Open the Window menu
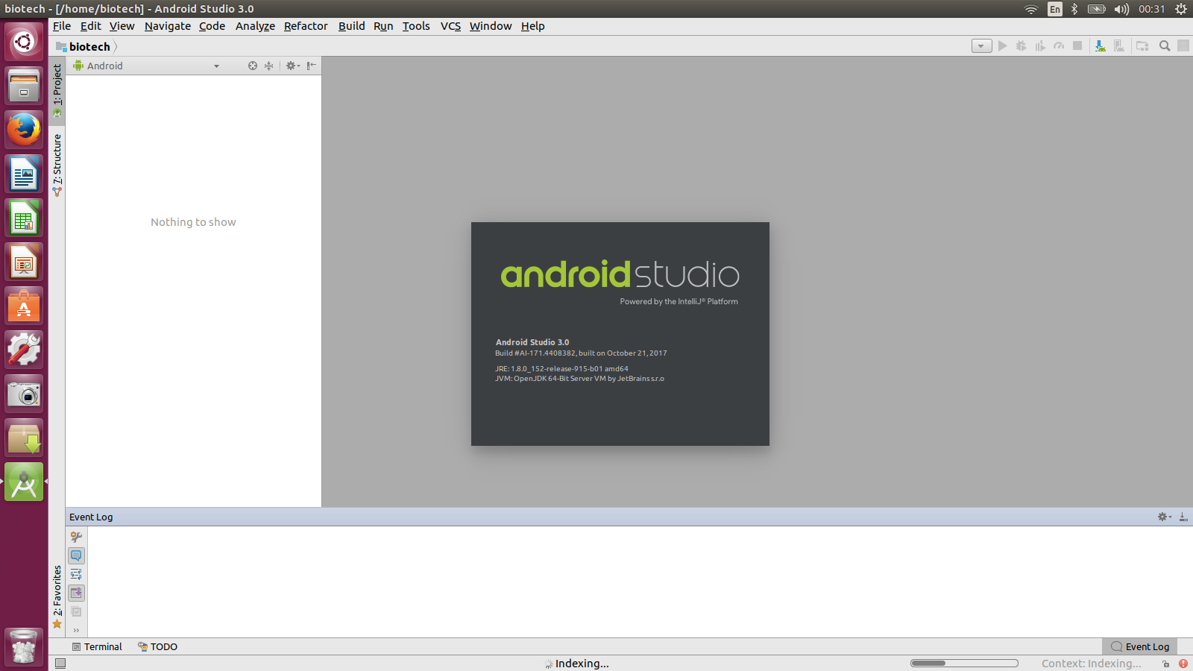 (x=491, y=26)
